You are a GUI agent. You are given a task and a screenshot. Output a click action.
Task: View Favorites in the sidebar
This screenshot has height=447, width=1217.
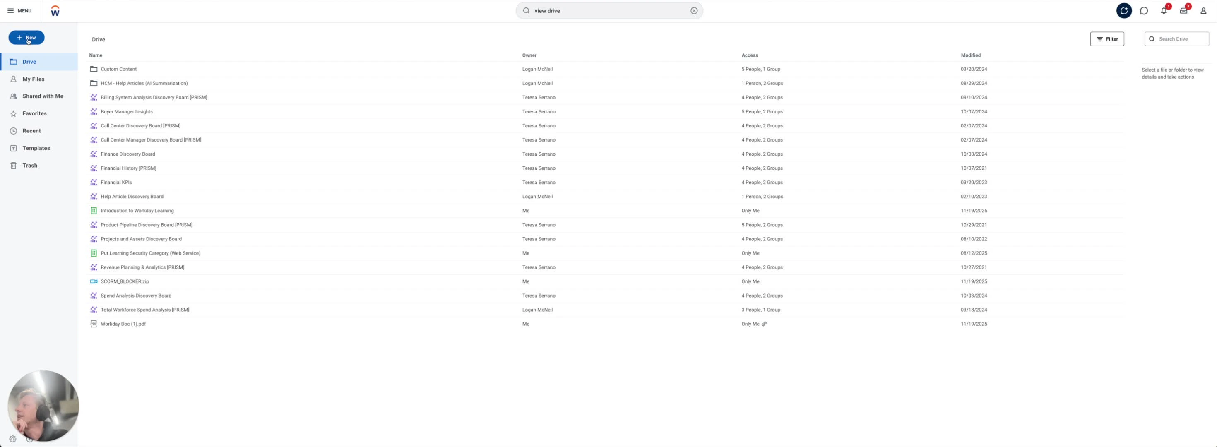point(34,113)
